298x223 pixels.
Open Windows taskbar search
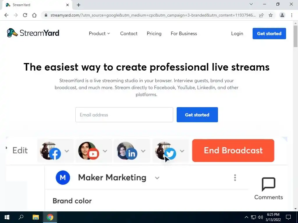[x=21, y=217]
